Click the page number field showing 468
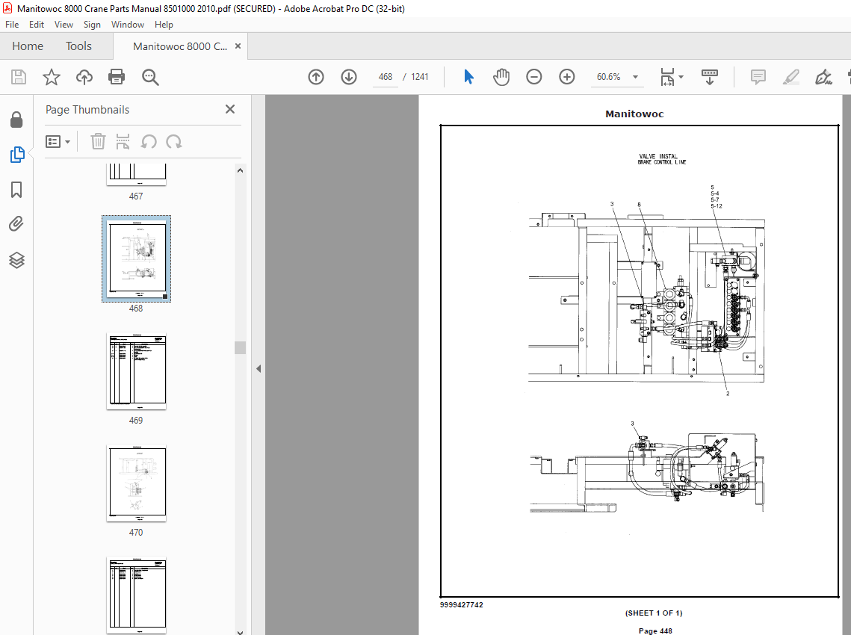The height and width of the screenshot is (635, 851). (386, 77)
